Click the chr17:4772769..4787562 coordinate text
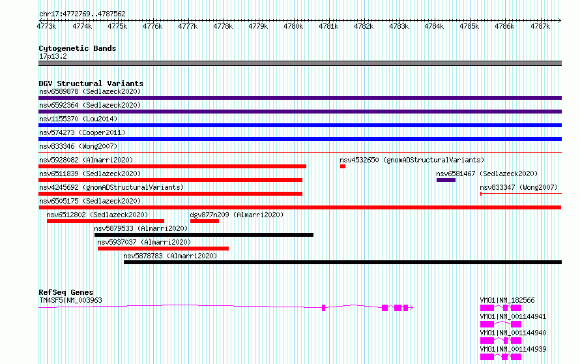Screen dimensions: 580x364 click(x=82, y=14)
